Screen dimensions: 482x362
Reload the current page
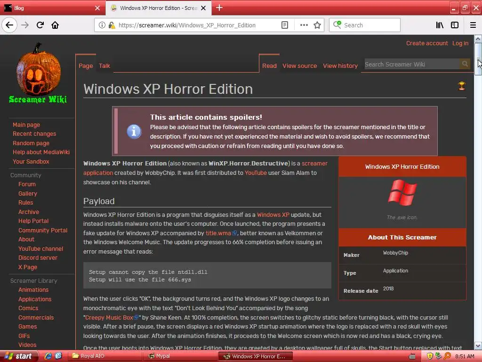[40, 25]
